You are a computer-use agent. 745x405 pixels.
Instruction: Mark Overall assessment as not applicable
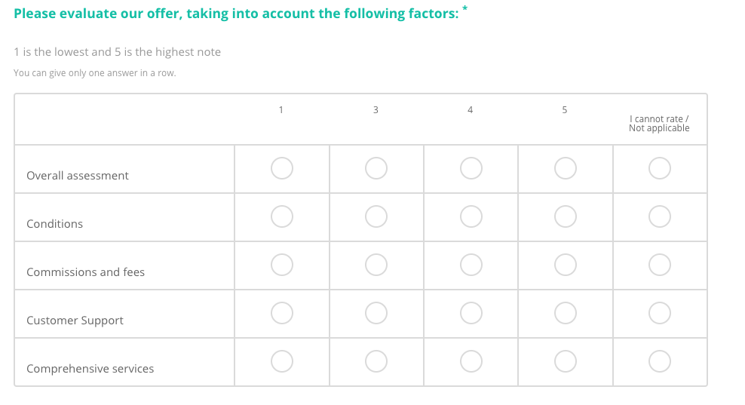(x=660, y=168)
